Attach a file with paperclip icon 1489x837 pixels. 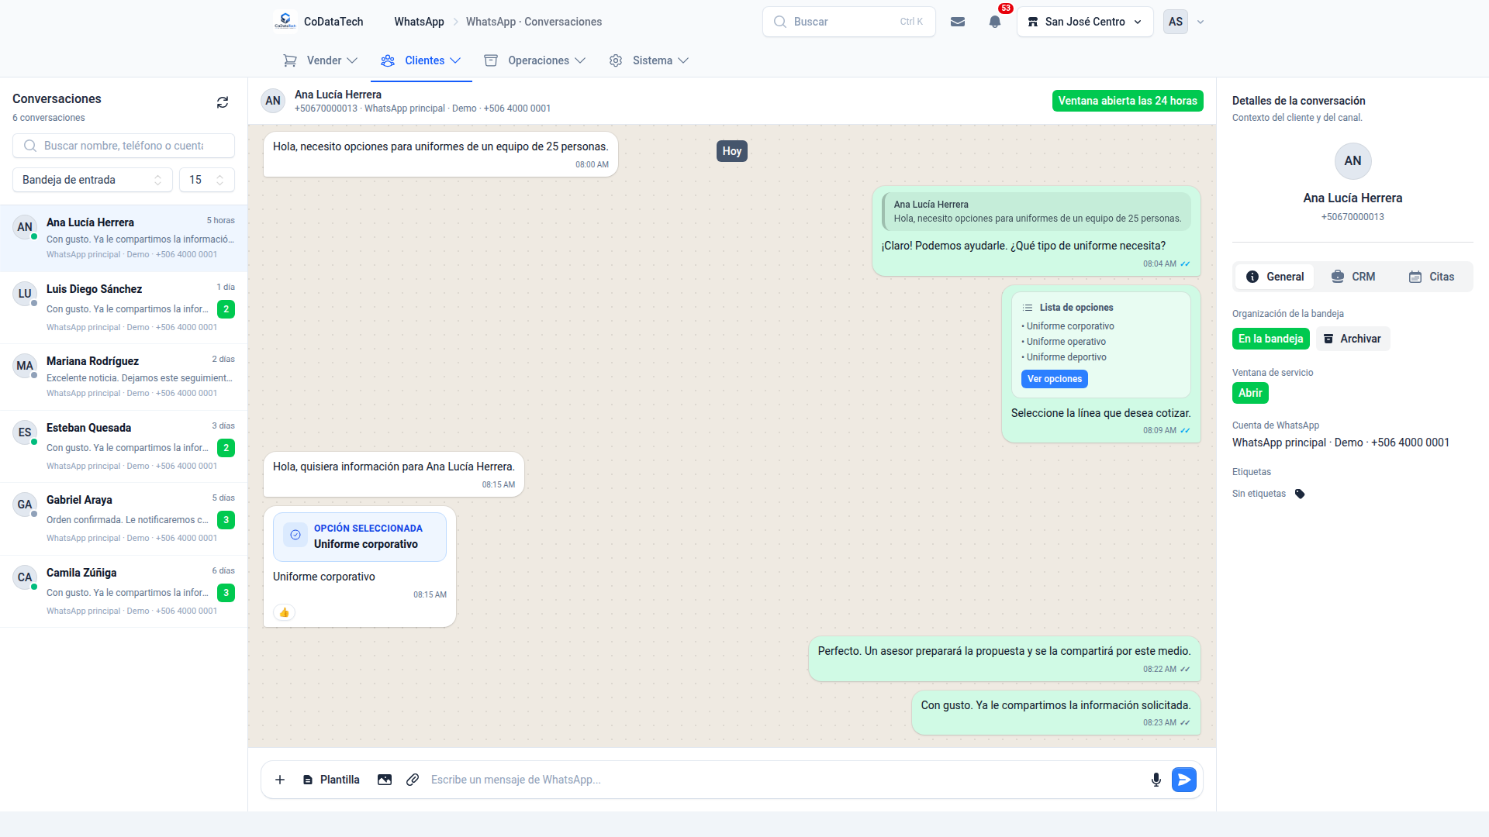[413, 780]
